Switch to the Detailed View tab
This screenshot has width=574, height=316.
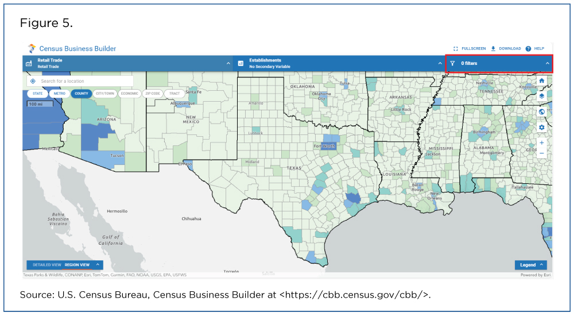[x=46, y=265]
